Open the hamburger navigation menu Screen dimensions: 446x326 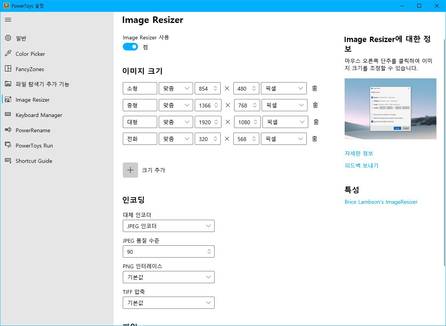8,19
